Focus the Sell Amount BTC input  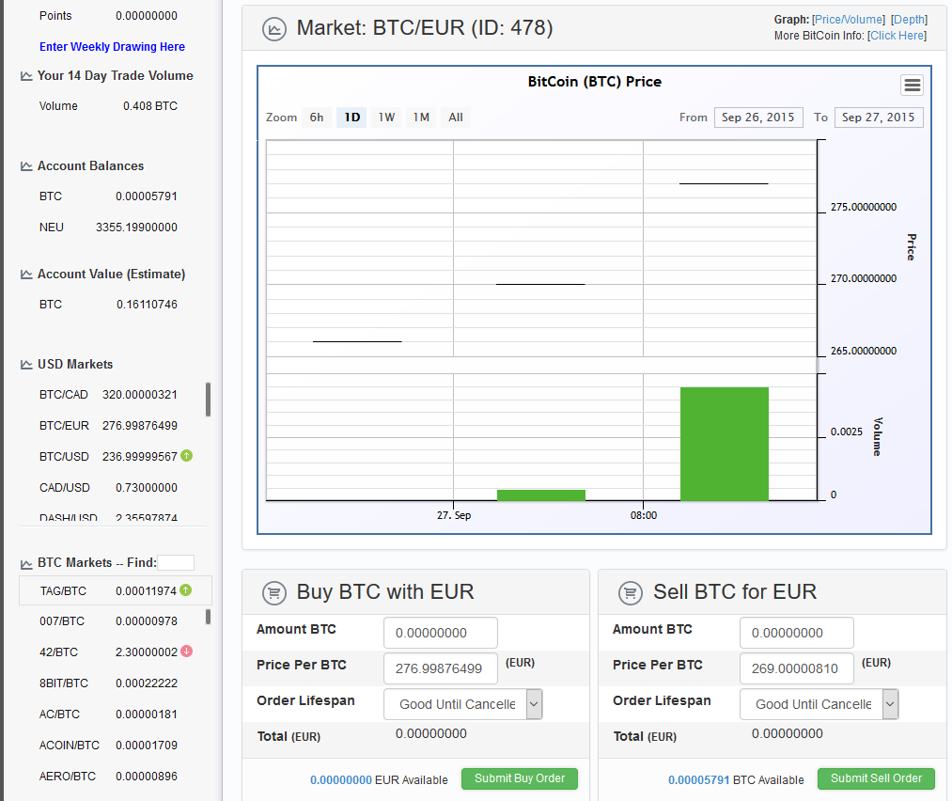pyautogui.click(x=797, y=633)
